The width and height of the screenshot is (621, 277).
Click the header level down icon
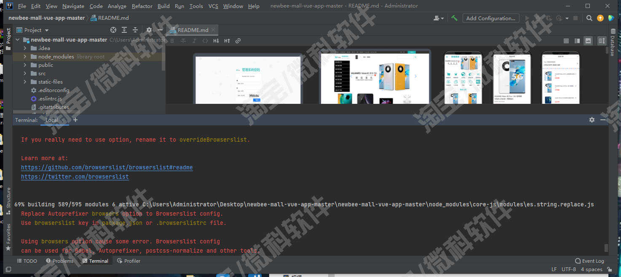[216, 41]
